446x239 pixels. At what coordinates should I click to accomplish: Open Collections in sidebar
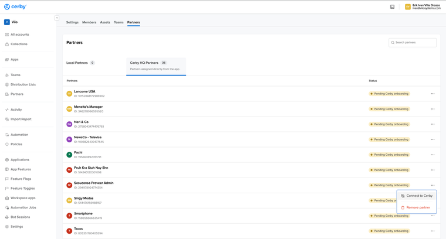tap(16, 44)
